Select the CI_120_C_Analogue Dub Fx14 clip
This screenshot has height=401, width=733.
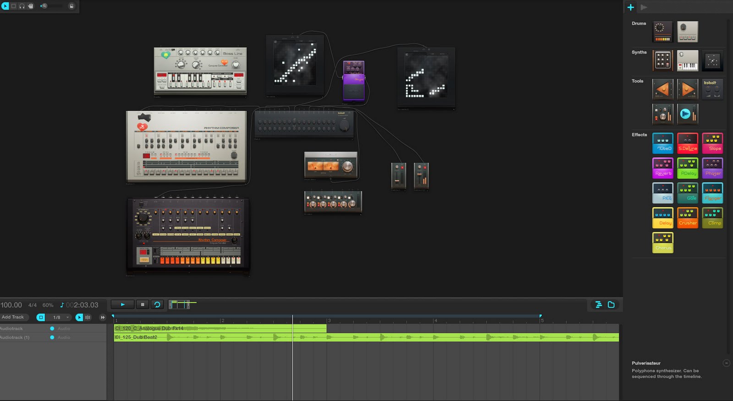click(220, 328)
